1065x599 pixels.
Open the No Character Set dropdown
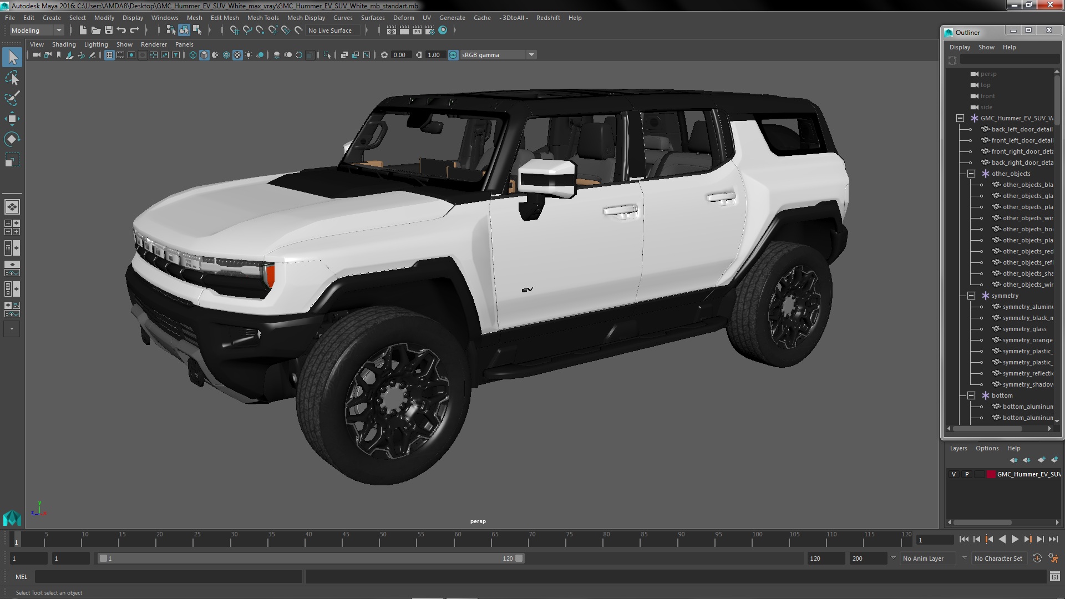tap(998, 559)
